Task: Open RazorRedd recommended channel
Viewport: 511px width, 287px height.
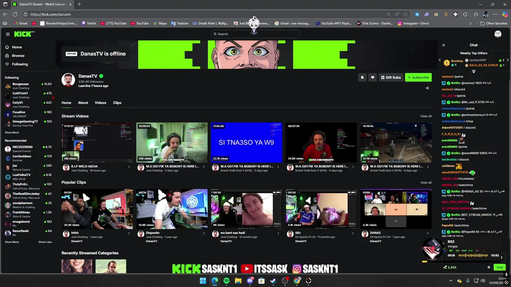Action: [x=28, y=233]
